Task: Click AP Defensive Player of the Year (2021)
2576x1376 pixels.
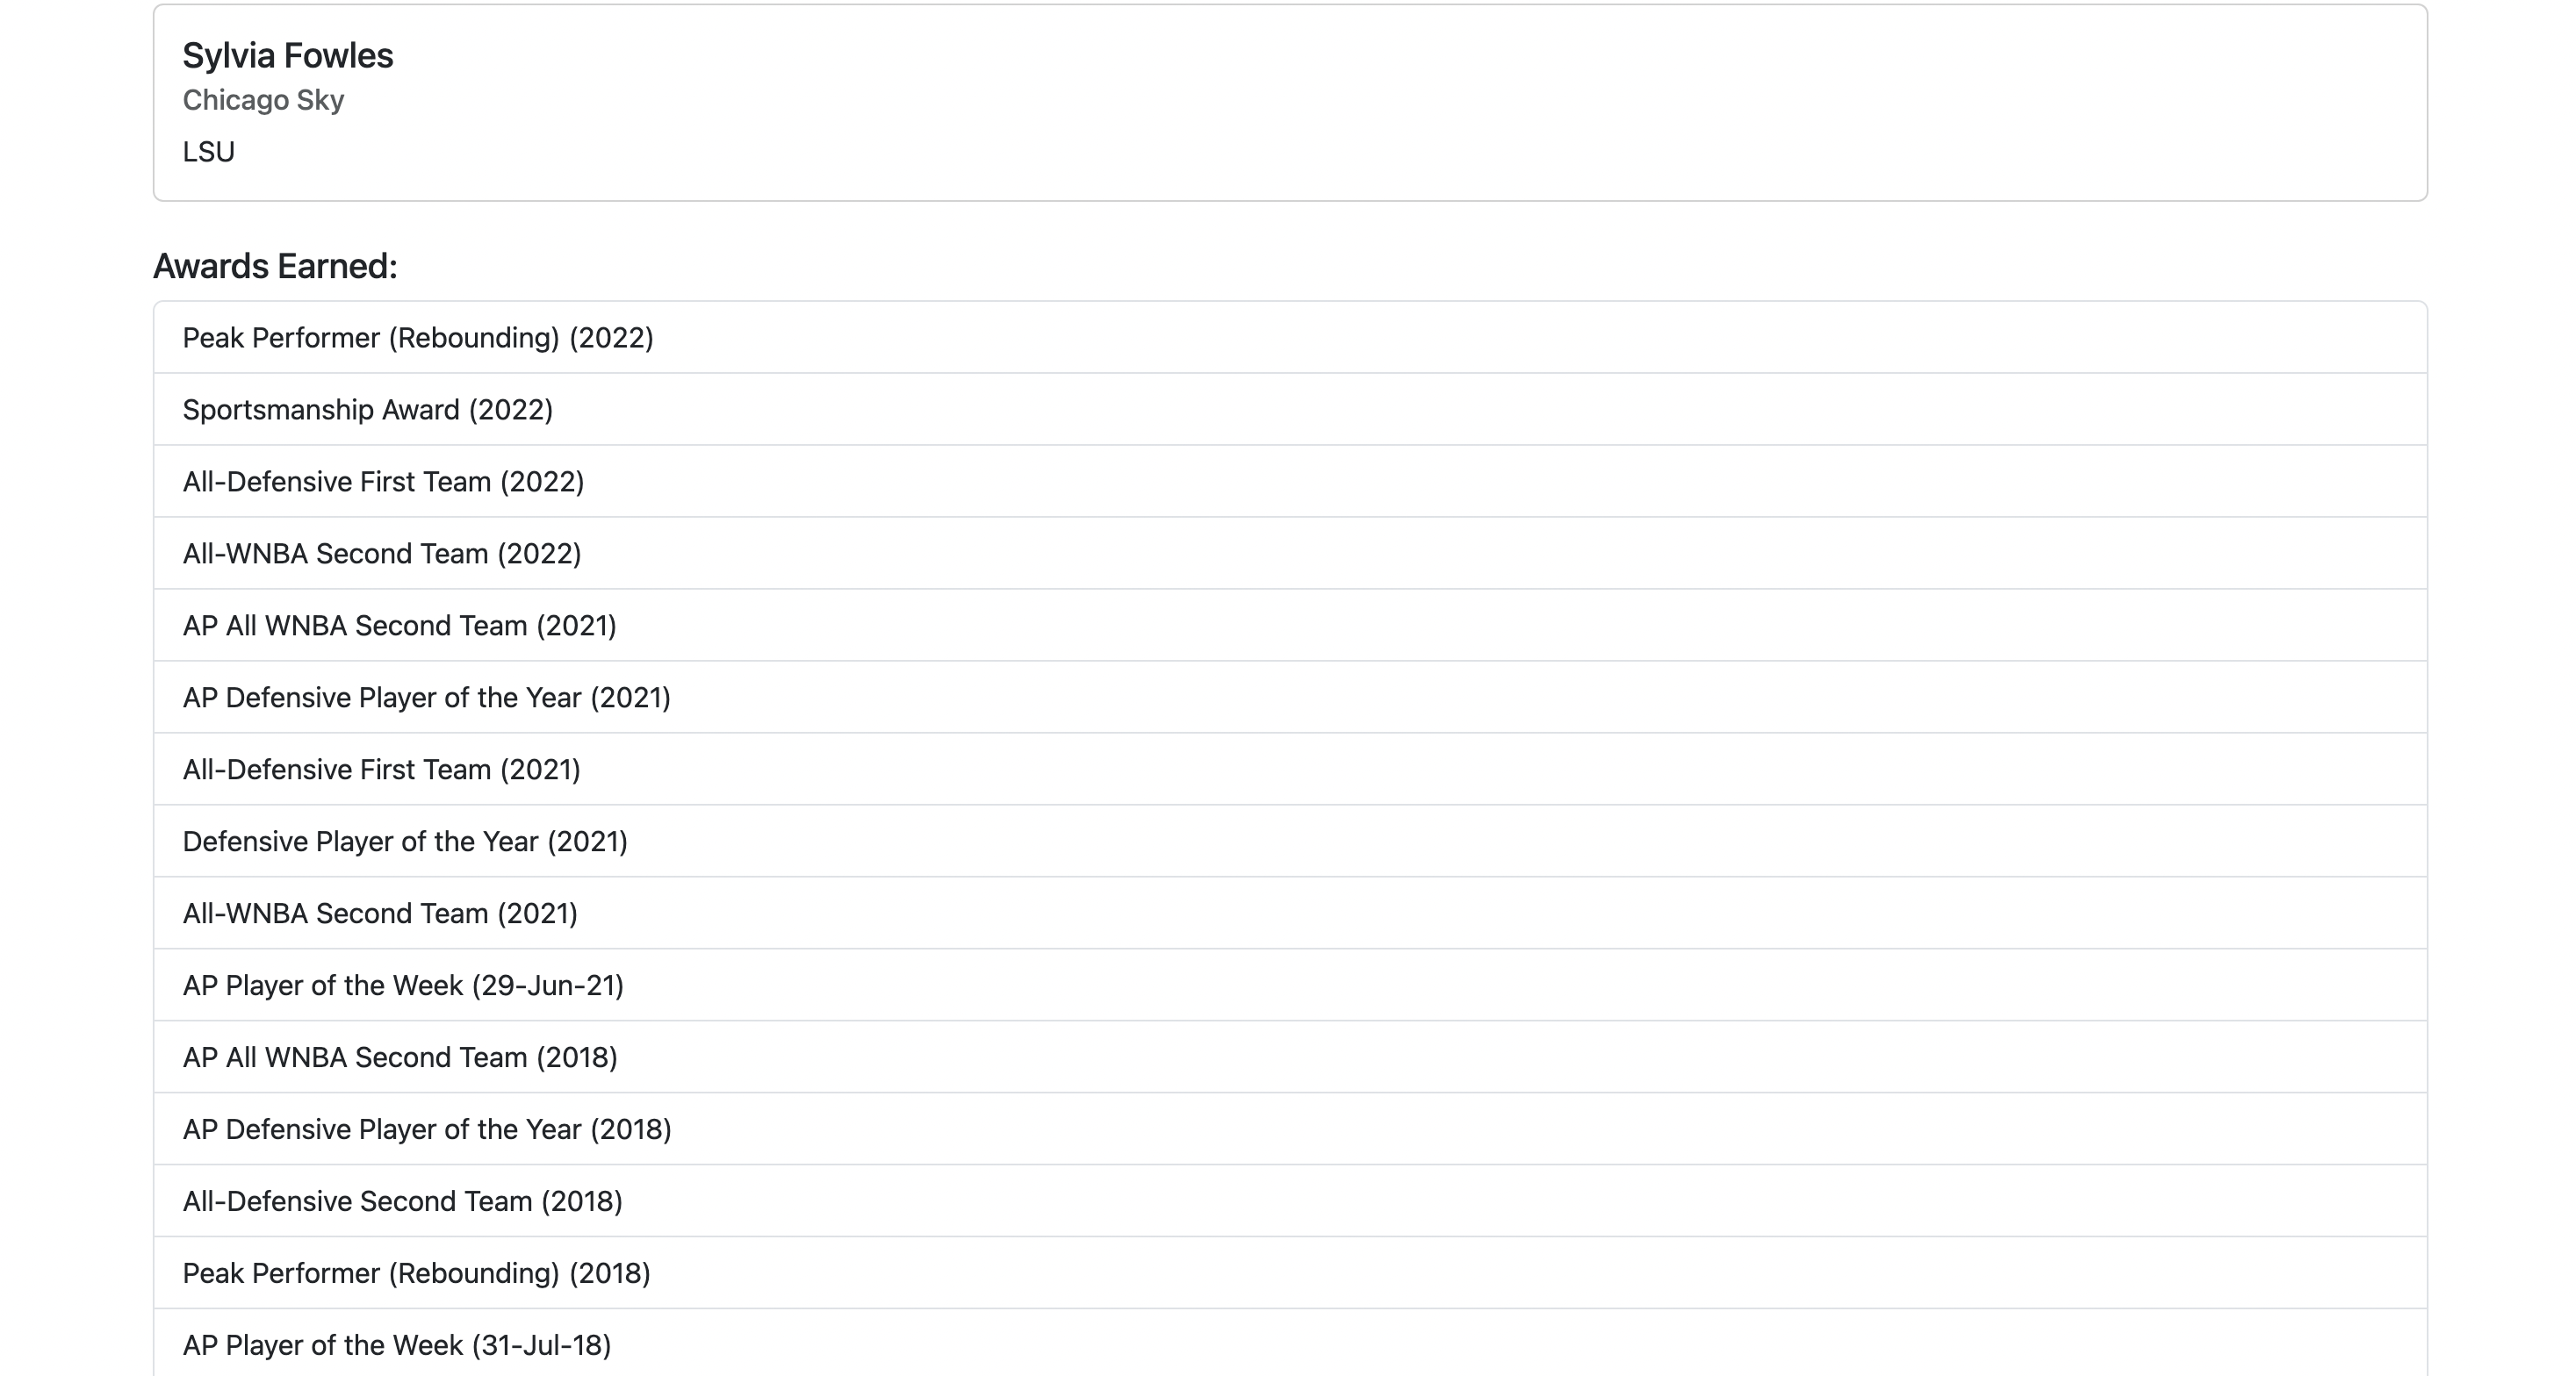Action: coord(427,698)
